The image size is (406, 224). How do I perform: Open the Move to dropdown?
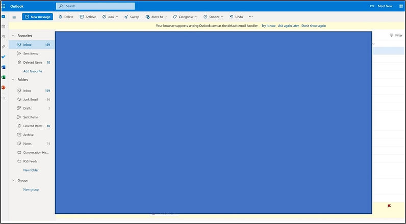point(156,17)
